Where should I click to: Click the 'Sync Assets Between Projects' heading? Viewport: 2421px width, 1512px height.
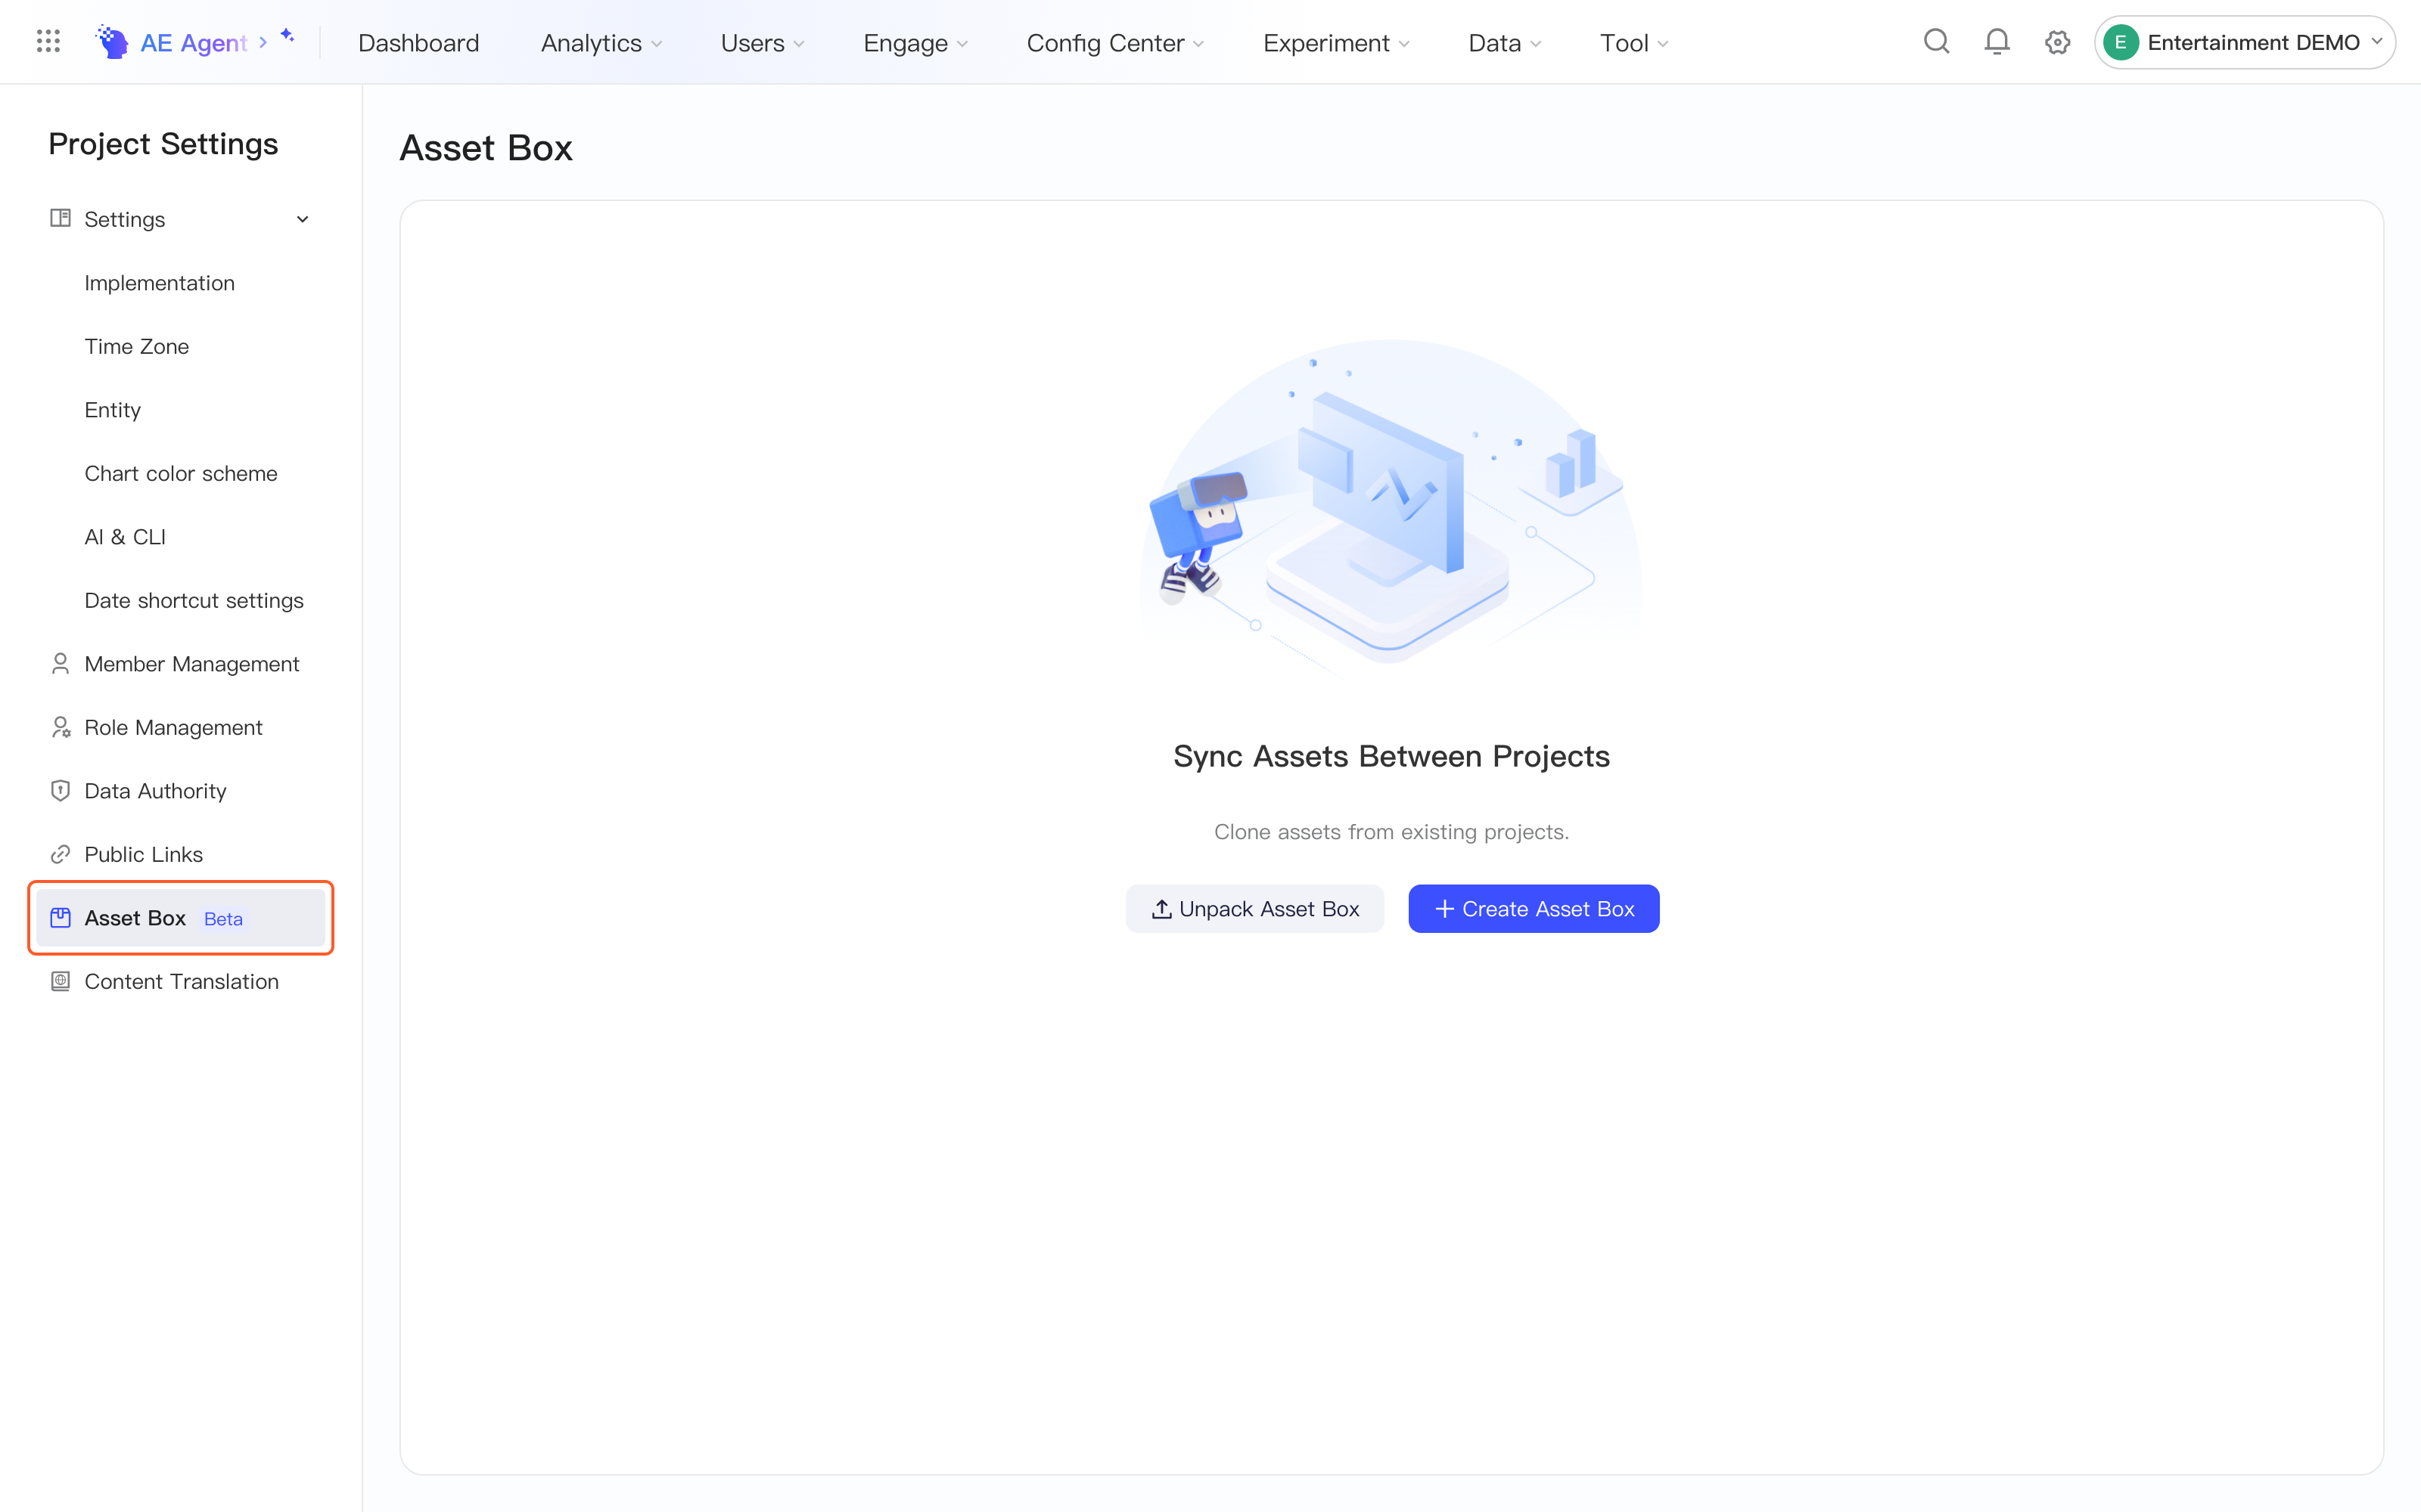[1391, 756]
